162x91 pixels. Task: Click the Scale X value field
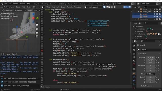click(x=150, y=77)
